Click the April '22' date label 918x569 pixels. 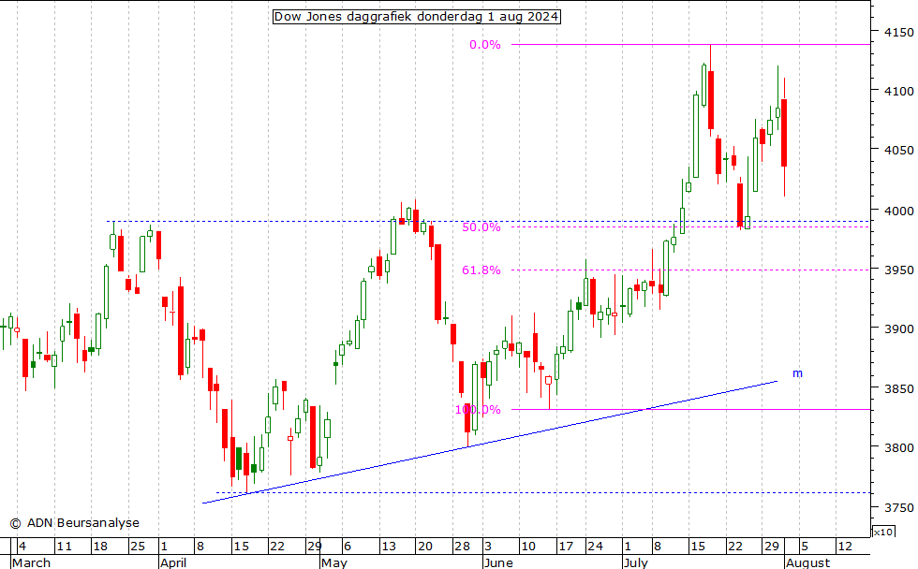(277, 547)
